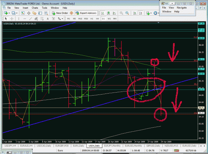Set timeframe to M1
The width and height of the screenshot is (208, 154).
coord(69,19)
